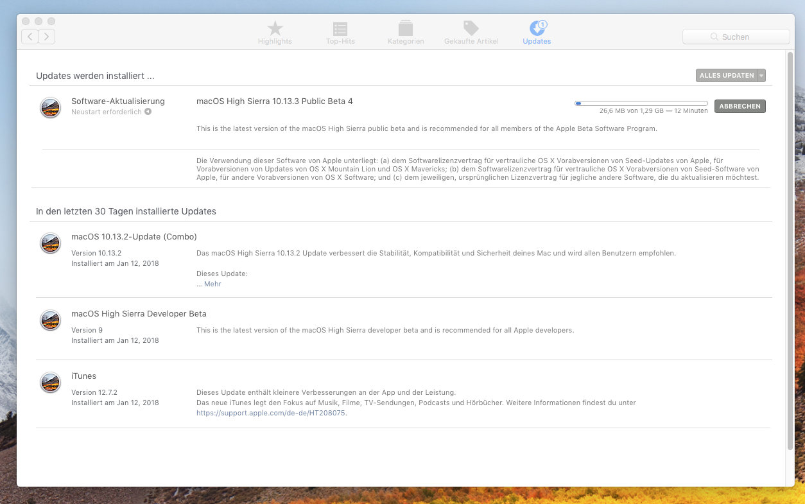
Task: Click the iTunes title text
Action: [x=83, y=376]
